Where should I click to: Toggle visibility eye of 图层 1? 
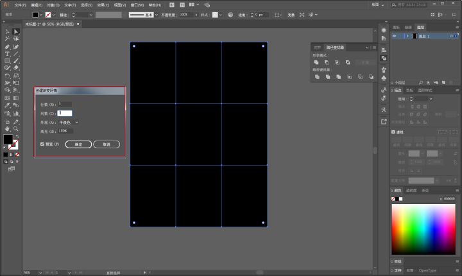tap(394, 37)
